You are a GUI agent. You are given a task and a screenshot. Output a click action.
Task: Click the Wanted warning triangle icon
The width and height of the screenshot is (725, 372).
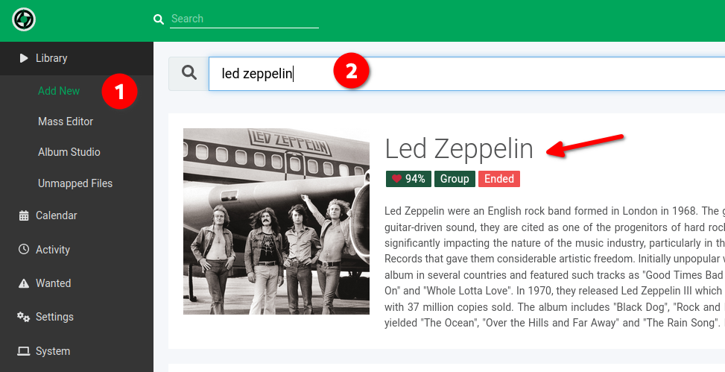24,283
